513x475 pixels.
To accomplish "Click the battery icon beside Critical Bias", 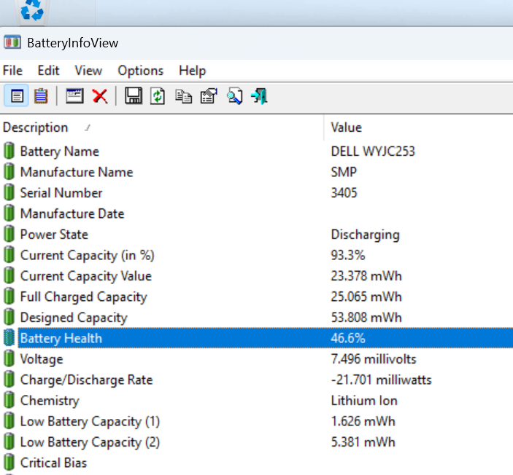I will tap(9, 463).
